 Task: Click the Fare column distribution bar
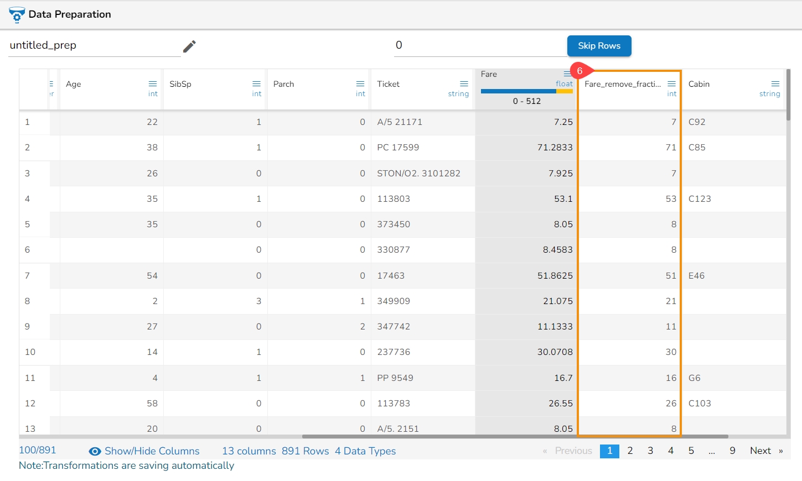click(x=526, y=91)
